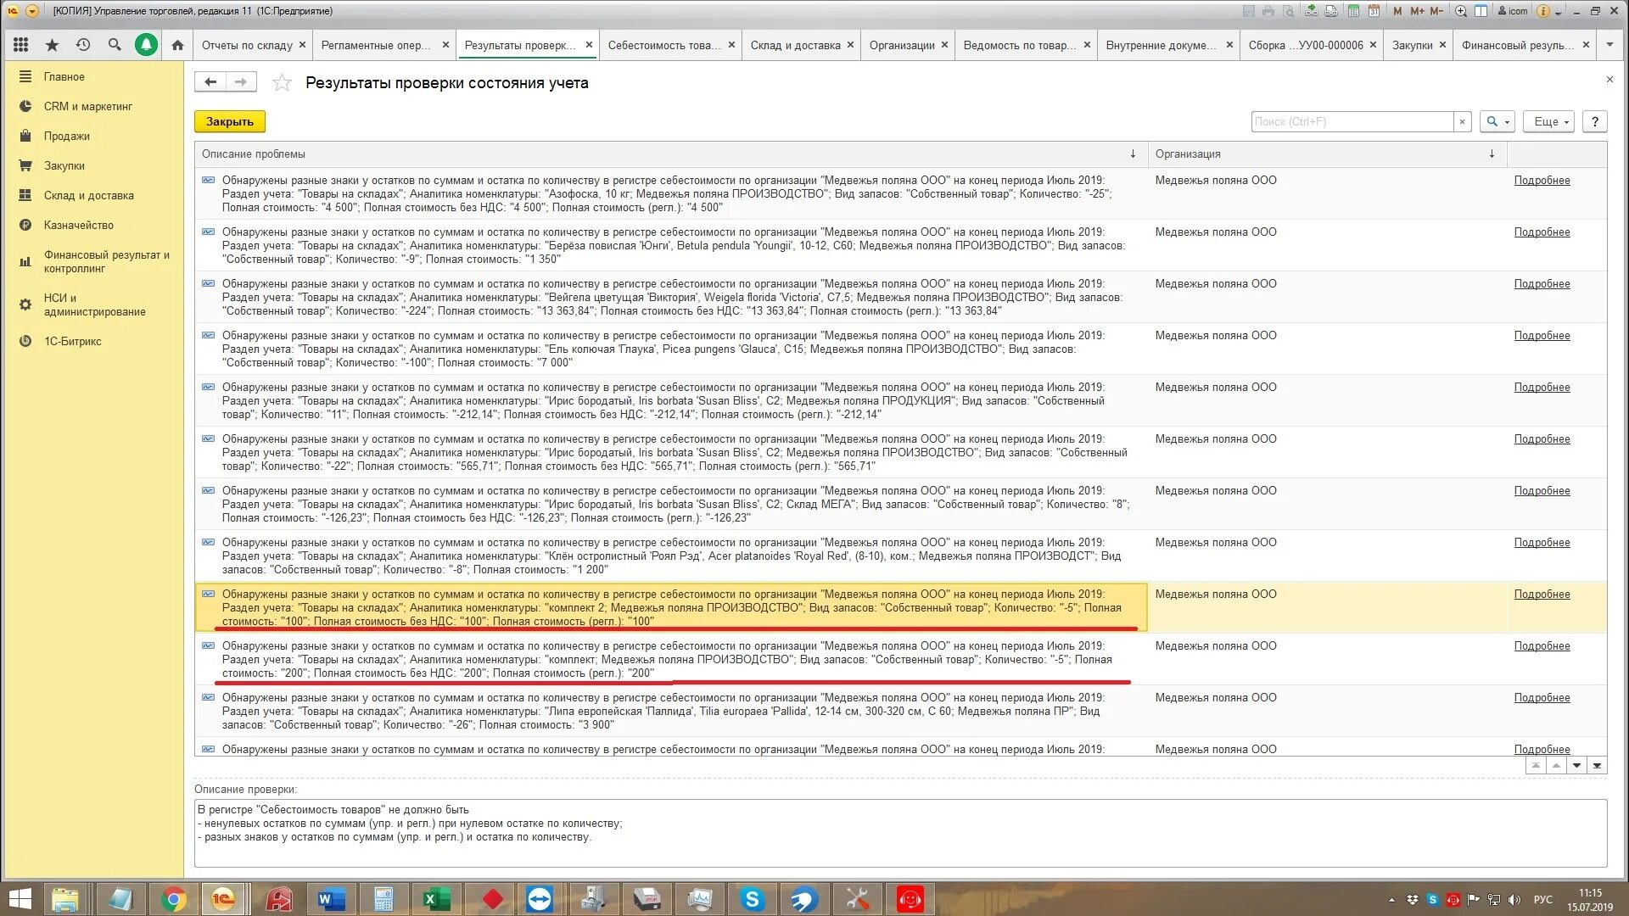This screenshot has height=916, width=1629.
Task: Open the Склад и доставка tab
Action: pos(795,46)
